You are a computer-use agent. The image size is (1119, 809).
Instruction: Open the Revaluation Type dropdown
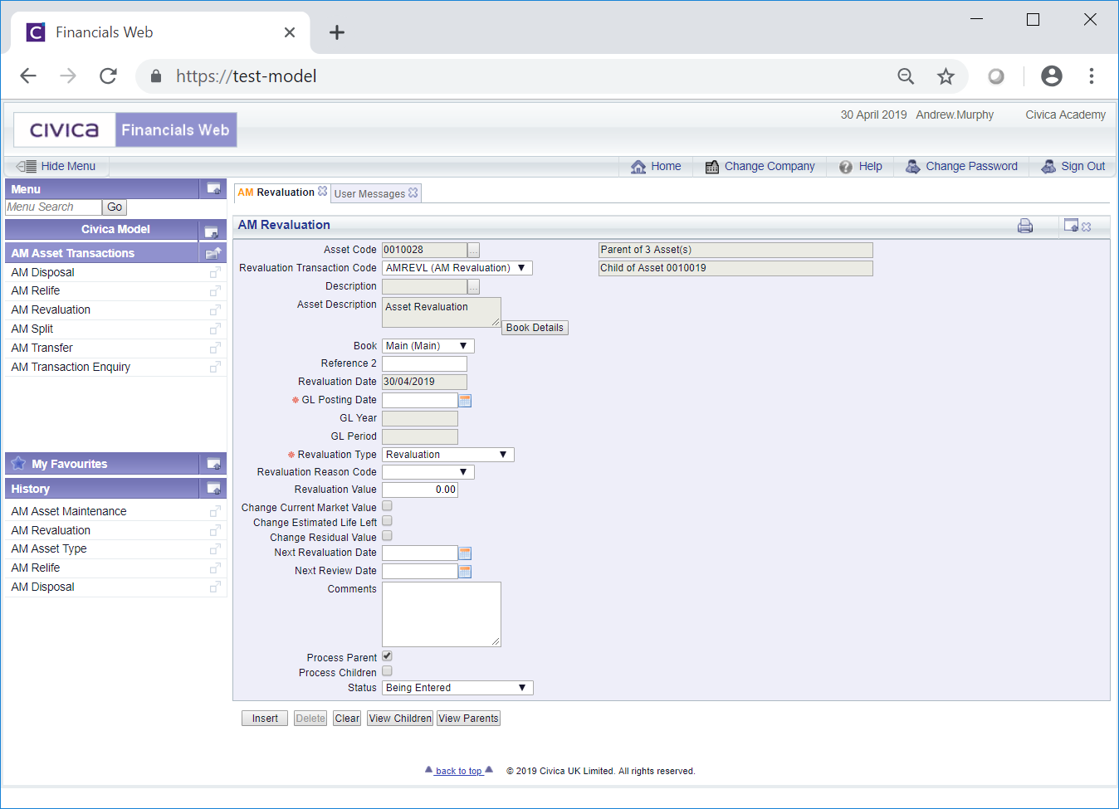point(447,455)
